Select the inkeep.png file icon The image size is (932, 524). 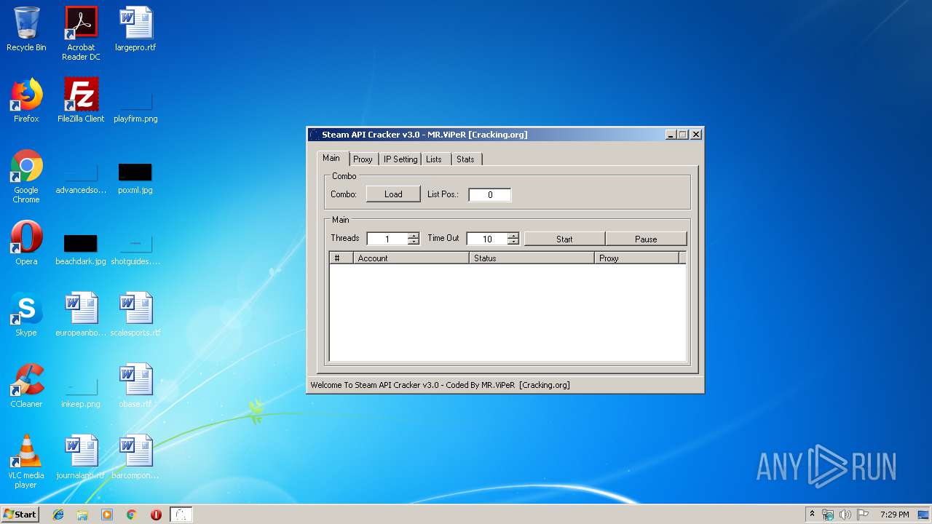click(x=81, y=392)
